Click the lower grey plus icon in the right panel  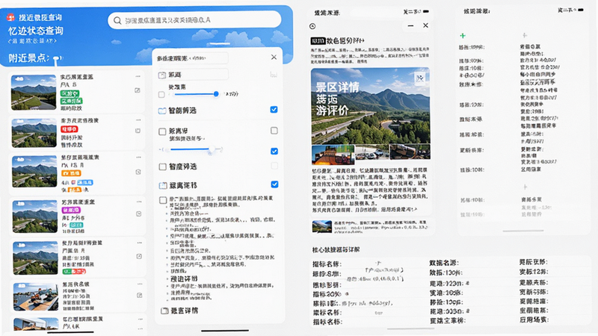(525, 187)
